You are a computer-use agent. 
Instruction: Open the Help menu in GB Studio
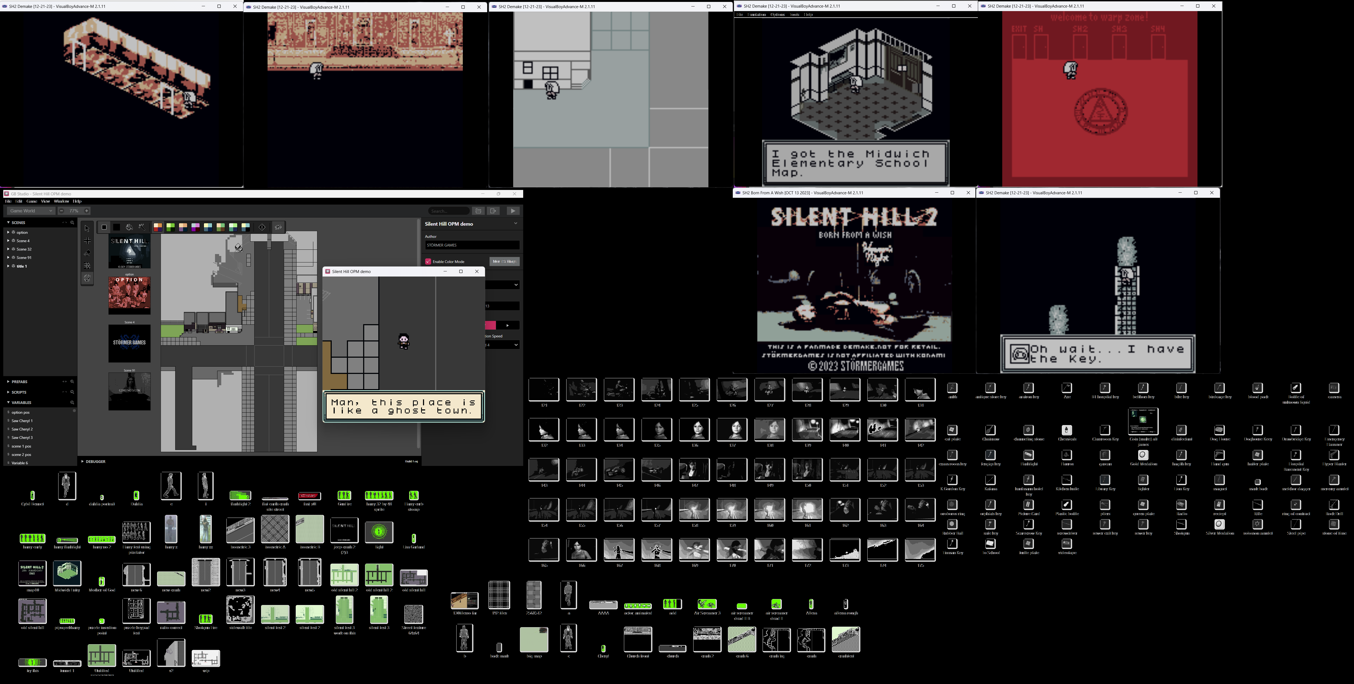click(77, 201)
